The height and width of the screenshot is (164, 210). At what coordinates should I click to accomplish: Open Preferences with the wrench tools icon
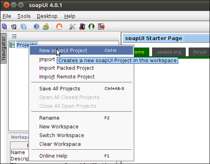(72, 26)
